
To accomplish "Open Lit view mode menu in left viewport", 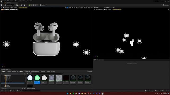I will (x=12, y=8).
